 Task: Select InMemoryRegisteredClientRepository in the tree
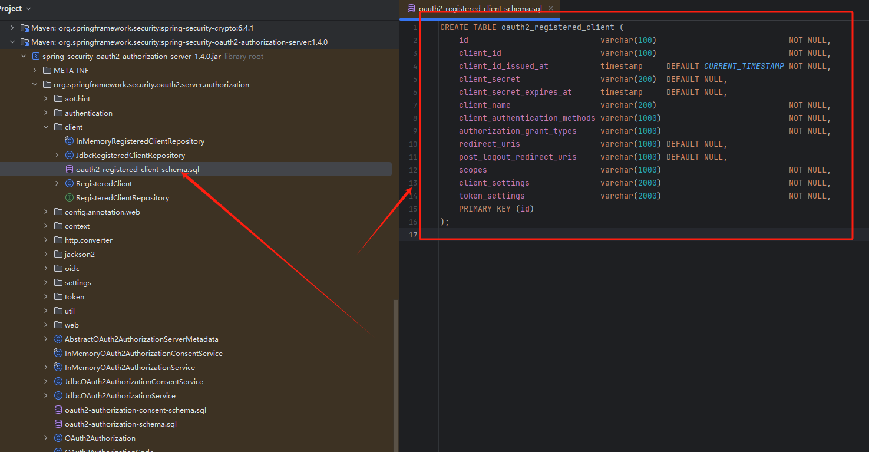point(140,141)
